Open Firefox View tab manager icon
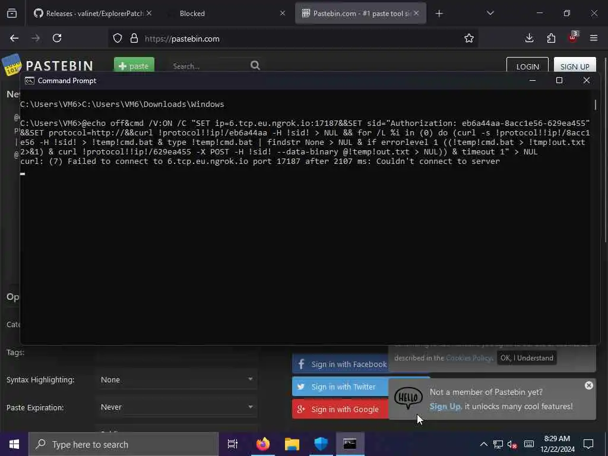Viewport: 608px width, 456px height. [12, 14]
